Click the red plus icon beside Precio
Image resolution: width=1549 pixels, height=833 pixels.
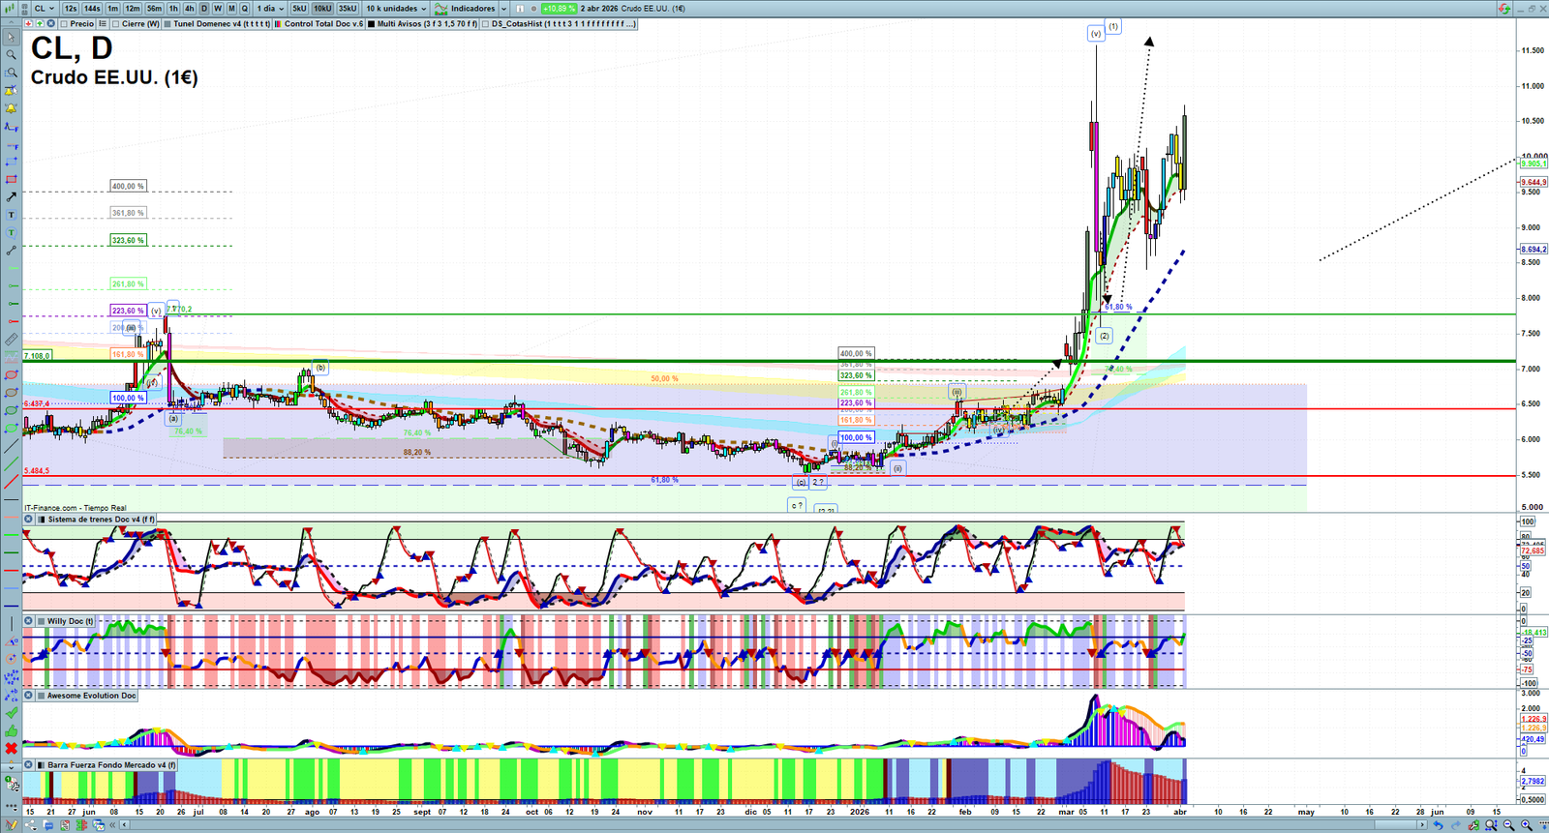[28, 24]
